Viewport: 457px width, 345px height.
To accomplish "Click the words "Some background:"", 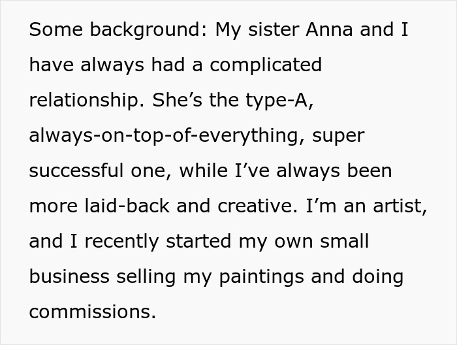I will 118,30.
